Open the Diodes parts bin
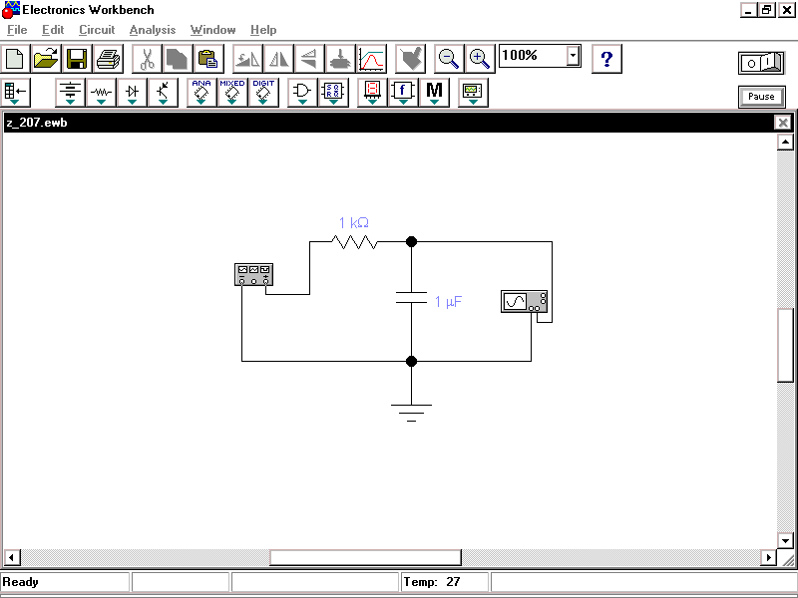The width and height of the screenshot is (798, 598). (132, 93)
